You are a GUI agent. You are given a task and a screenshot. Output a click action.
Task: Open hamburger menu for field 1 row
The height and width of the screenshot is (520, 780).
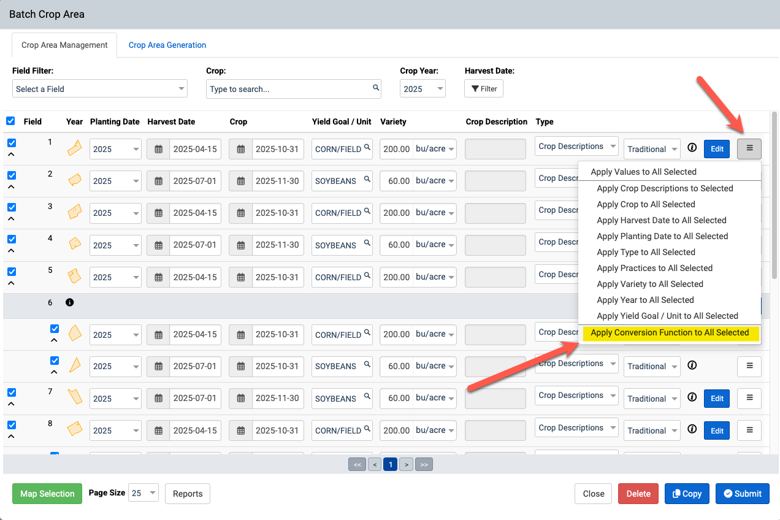coord(749,148)
